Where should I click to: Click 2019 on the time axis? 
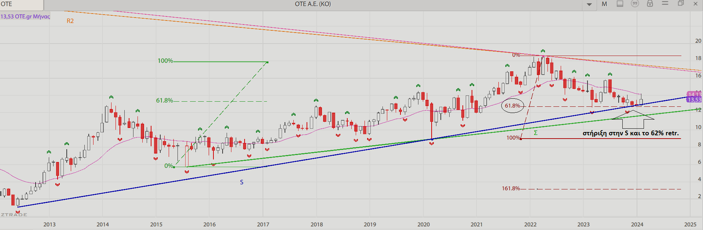pyautogui.click(x=370, y=224)
